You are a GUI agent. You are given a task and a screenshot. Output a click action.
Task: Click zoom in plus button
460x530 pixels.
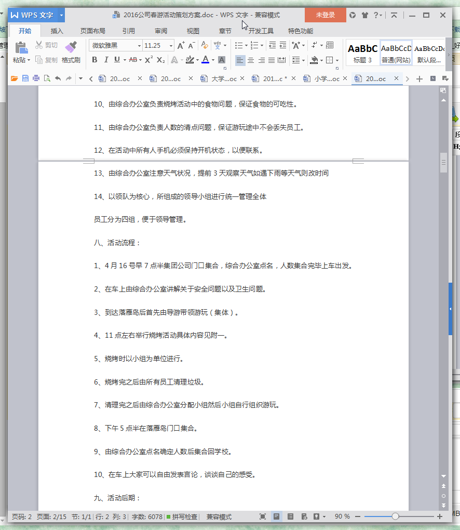[x=440, y=516]
